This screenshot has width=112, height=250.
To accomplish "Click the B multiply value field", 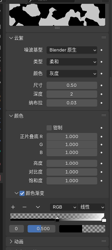I will click(72, 153).
